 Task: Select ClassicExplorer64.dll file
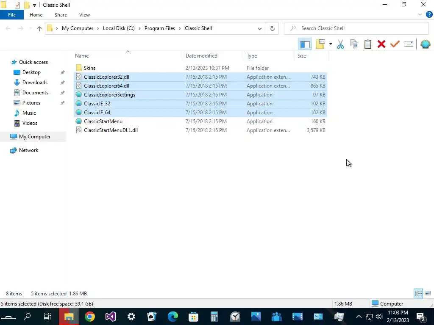tap(200, 85)
